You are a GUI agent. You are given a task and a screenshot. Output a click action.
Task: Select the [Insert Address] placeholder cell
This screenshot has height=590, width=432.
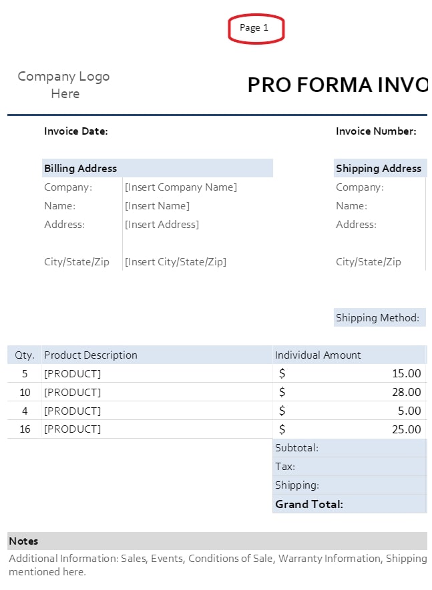[162, 225]
